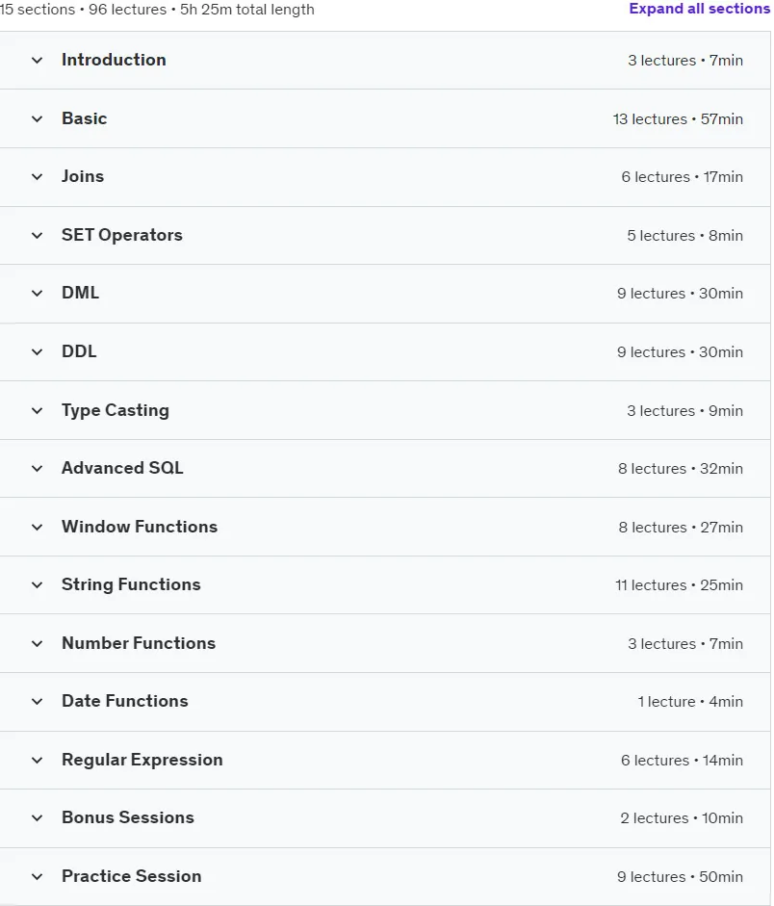Expand the DML section chevron
The image size is (774, 906).
pyautogui.click(x=37, y=294)
